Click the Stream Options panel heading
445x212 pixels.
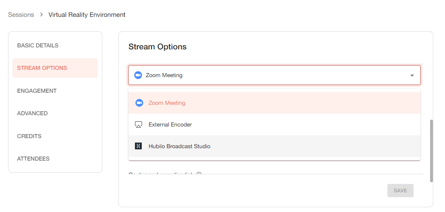[x=157, y=47]
